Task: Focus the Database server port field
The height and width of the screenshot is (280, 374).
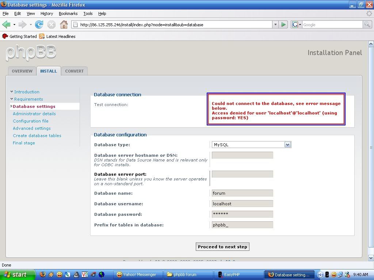Action: (243, 174)
